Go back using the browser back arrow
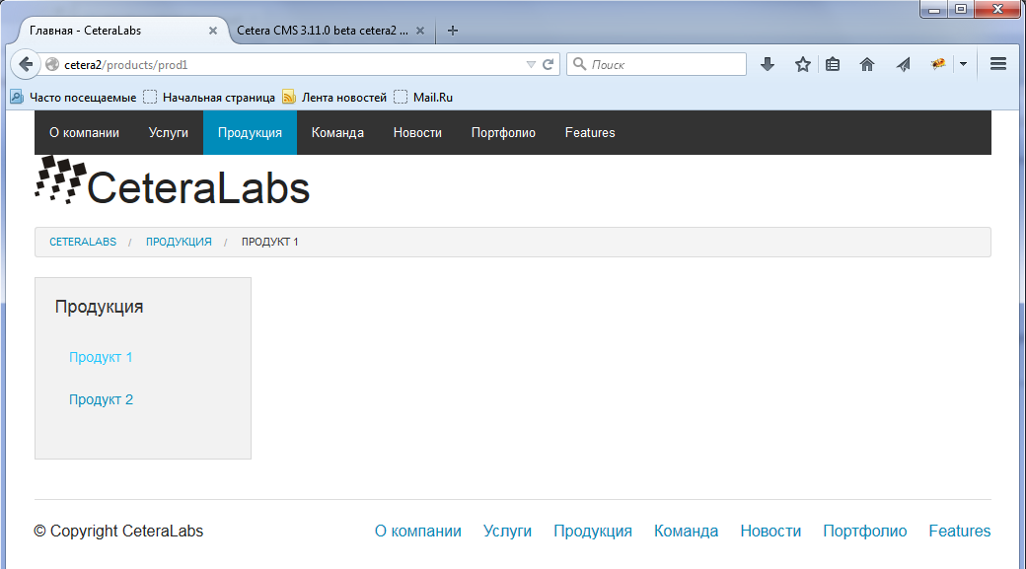 coord(26,64)
